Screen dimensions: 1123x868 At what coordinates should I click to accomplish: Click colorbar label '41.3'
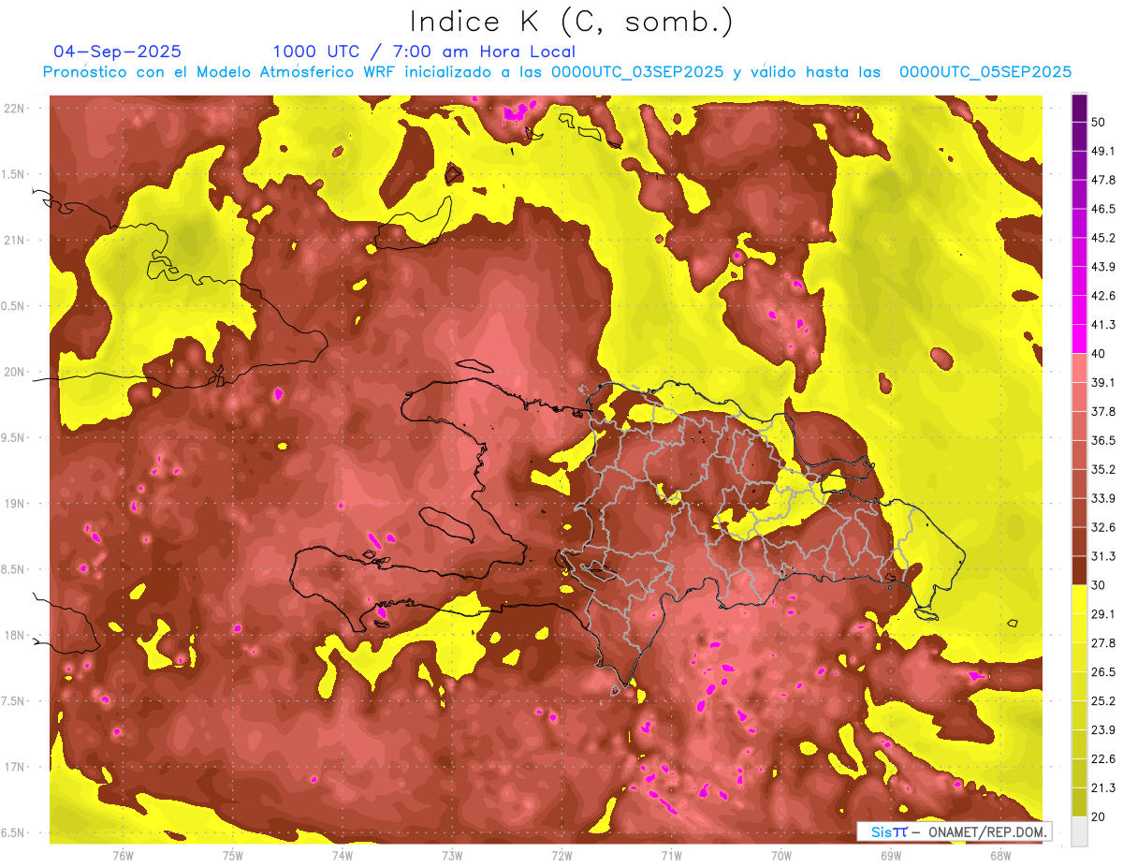[1103, 325]
